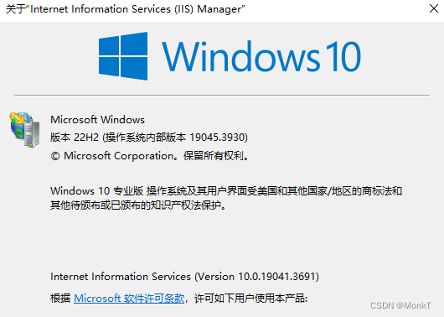Select the "Microsoft Windows" product name label
Screen dimensions: 444x317
click(97, 120)
